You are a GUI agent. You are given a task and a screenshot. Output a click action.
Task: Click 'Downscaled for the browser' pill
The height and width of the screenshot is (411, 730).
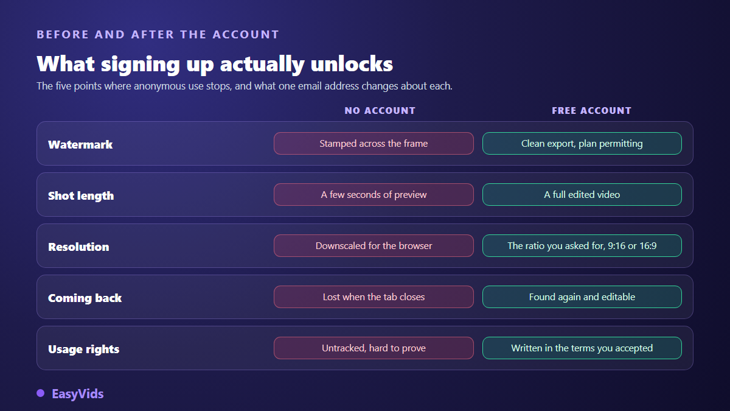[374, 246]
